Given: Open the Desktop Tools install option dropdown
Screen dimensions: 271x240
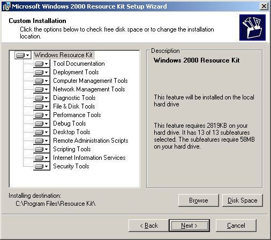Looking at the screenshot, I should 41,132.
